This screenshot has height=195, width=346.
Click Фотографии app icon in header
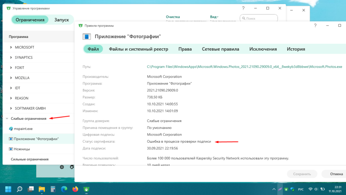tap(87, 36)
